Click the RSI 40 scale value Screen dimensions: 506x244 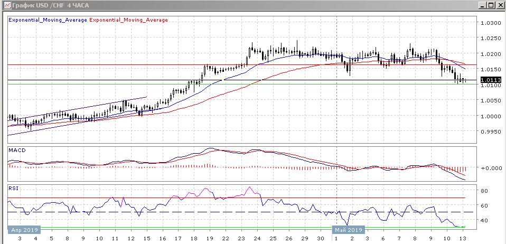point(484,220)
